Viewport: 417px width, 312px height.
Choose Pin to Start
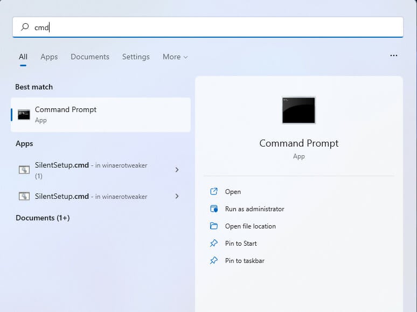(241, 244)
